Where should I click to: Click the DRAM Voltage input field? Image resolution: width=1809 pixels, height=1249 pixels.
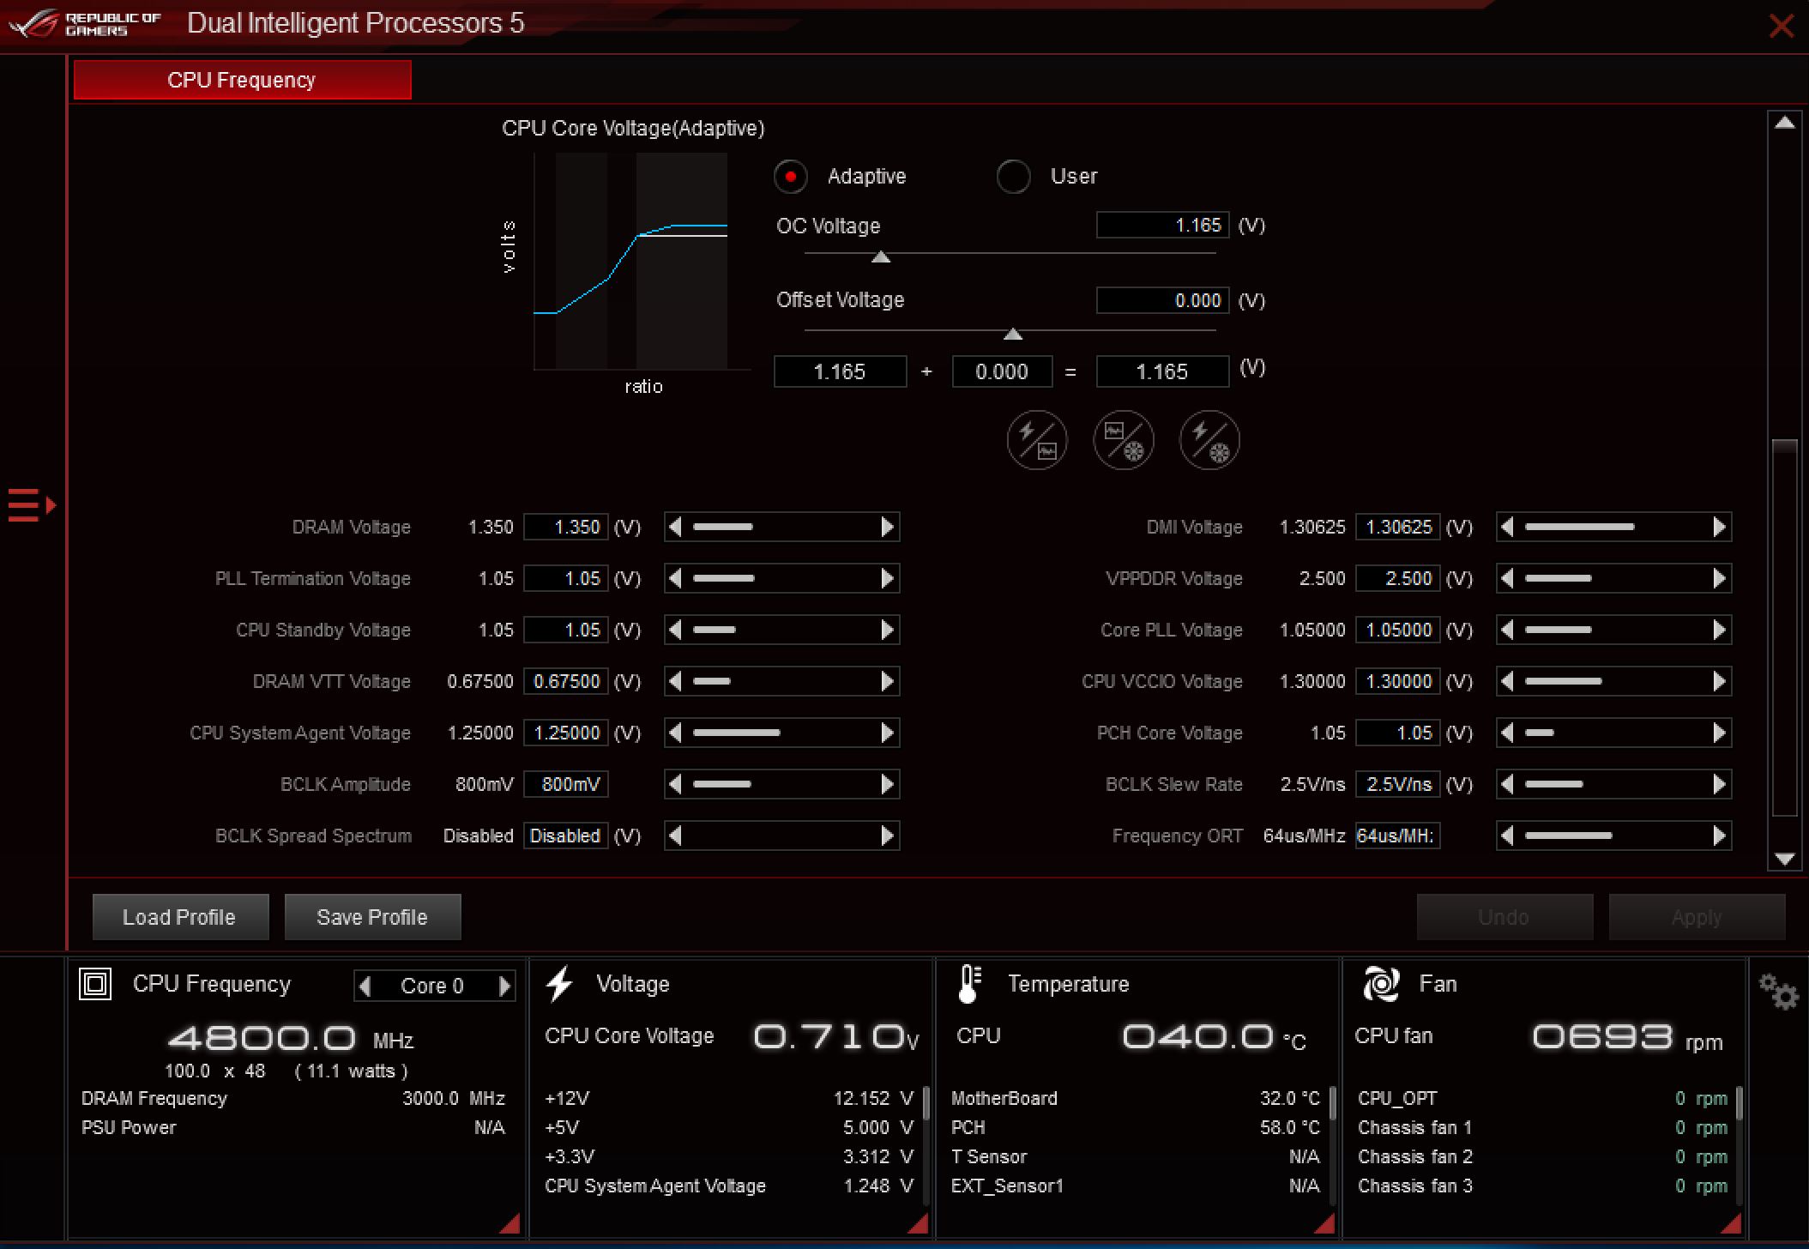point(566,527)
